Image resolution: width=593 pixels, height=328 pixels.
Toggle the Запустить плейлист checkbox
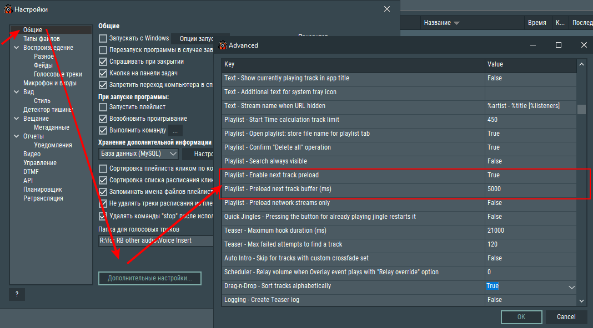[103, 107]
